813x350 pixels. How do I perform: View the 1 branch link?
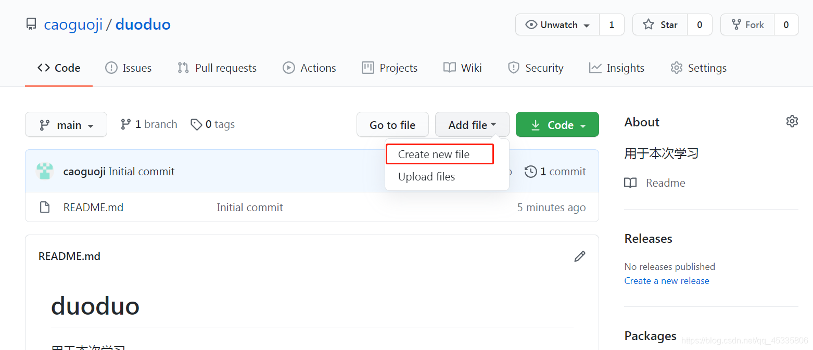coord(149,124)
